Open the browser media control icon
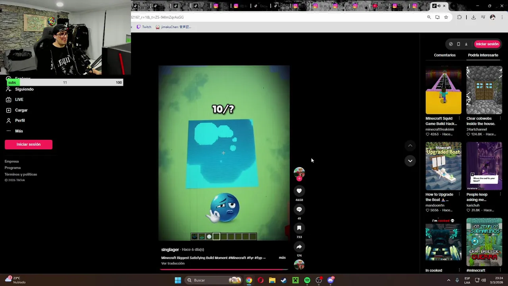Image resolution: width=508 pixels, height=286 pixels. coord(483,17)
